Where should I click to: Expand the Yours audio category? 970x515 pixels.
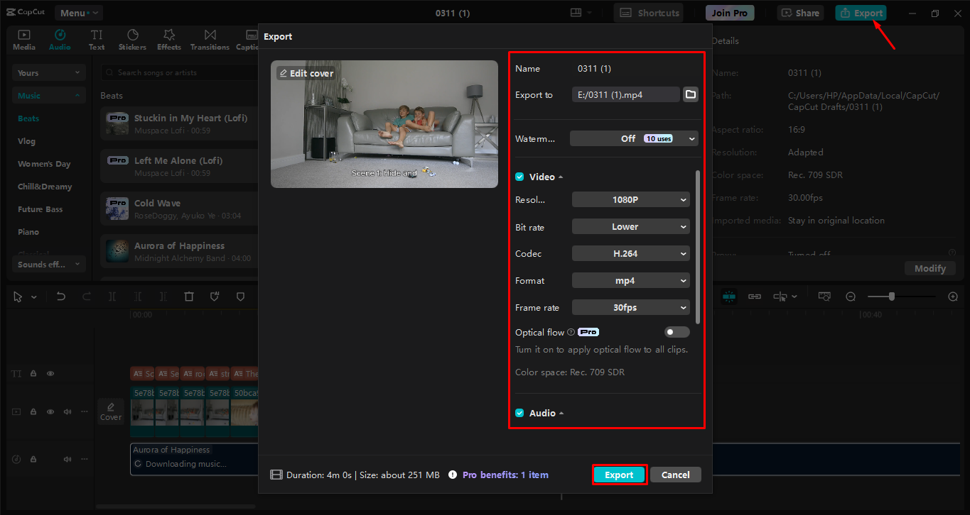[x=49, y=73]
